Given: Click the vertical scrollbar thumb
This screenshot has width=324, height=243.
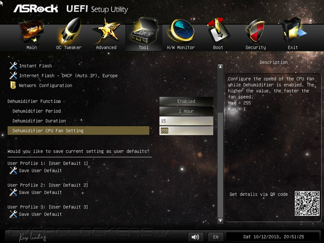Looking at the screenshot, I should 221,165.
